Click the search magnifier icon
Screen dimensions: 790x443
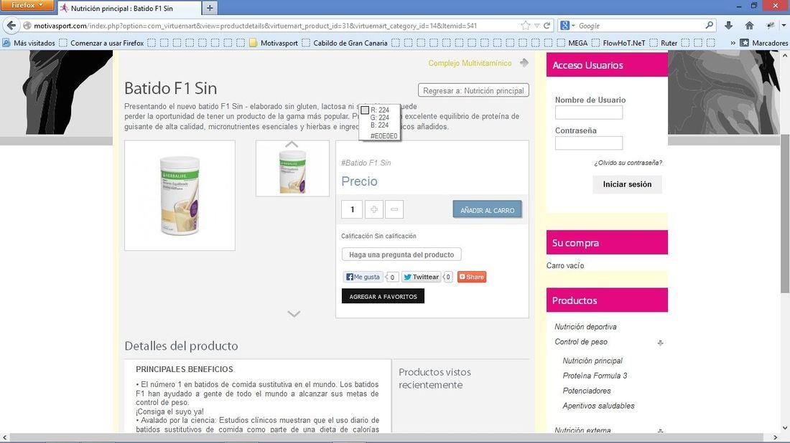710,25
